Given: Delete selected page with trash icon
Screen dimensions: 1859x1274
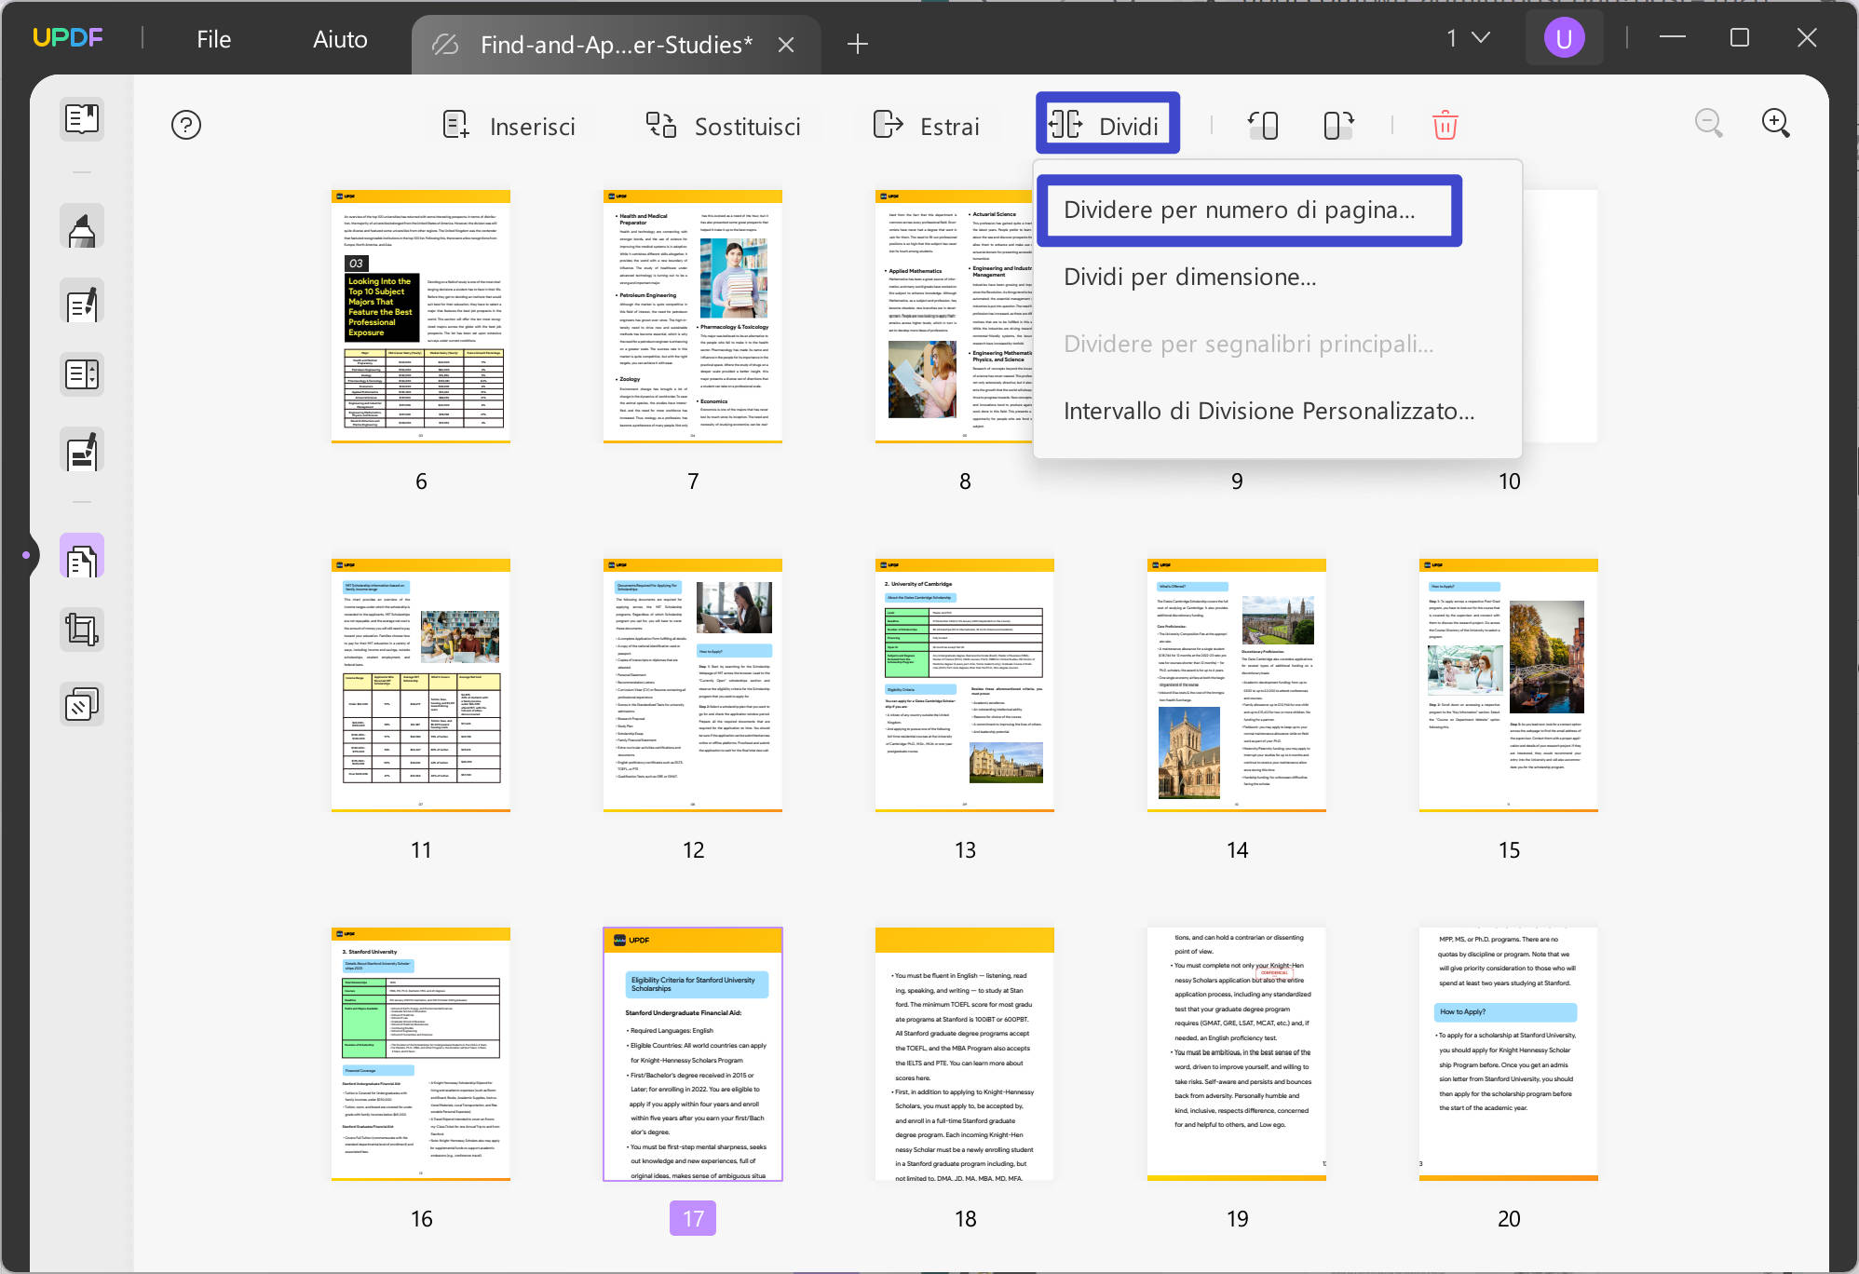Looking at the screenshot, I should (1445, 125).
